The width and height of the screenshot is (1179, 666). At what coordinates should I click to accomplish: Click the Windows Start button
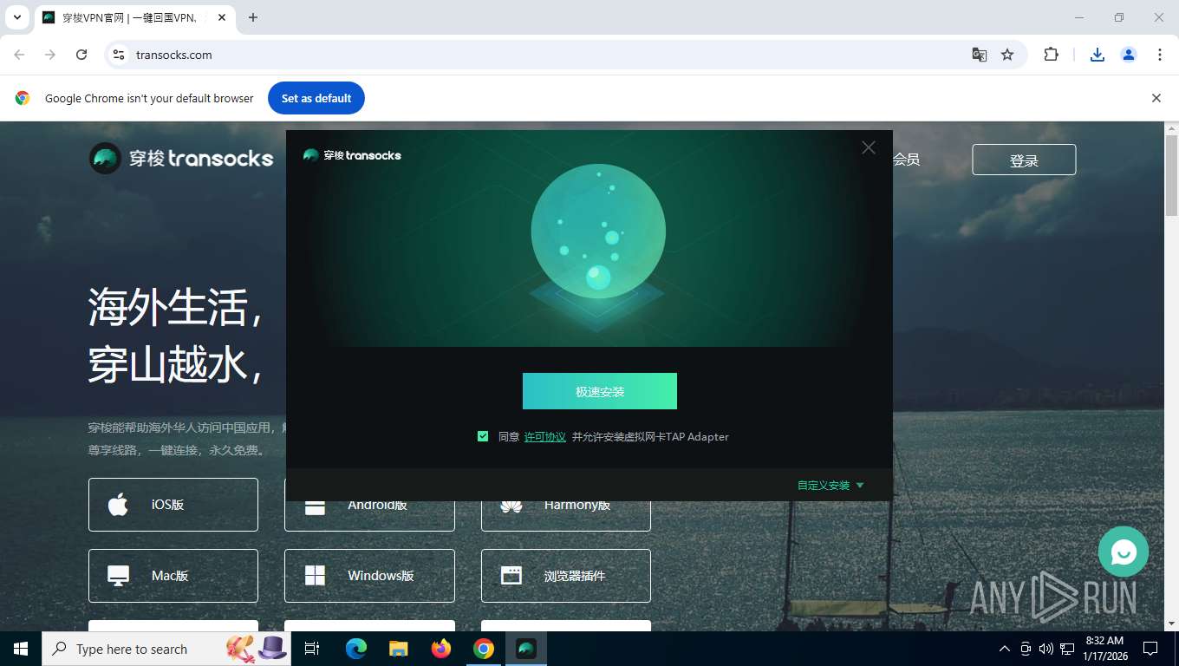click(x=21, y=649)
